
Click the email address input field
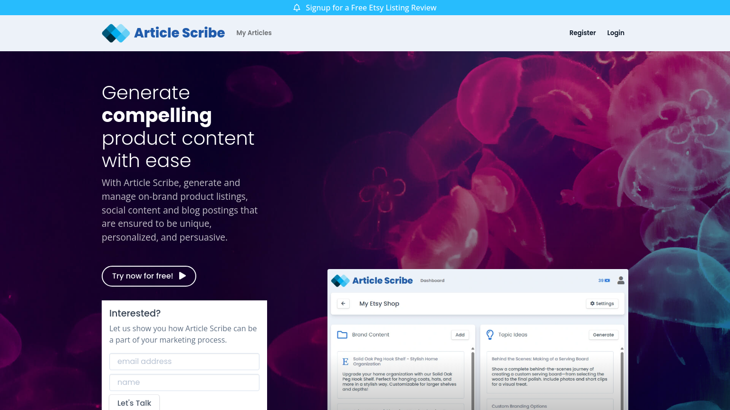tap(184, 361)
